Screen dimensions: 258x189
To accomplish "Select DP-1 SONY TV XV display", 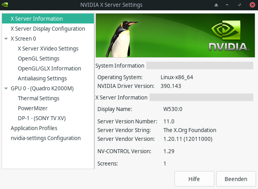I will click(x=42, y=118).
